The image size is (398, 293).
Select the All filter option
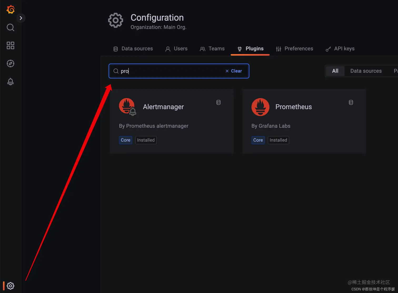335,71
